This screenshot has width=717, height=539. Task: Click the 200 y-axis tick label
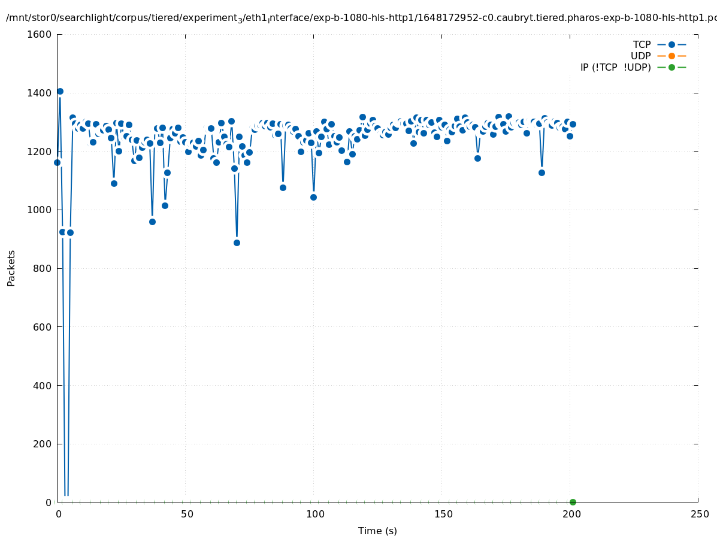[42, 444]
